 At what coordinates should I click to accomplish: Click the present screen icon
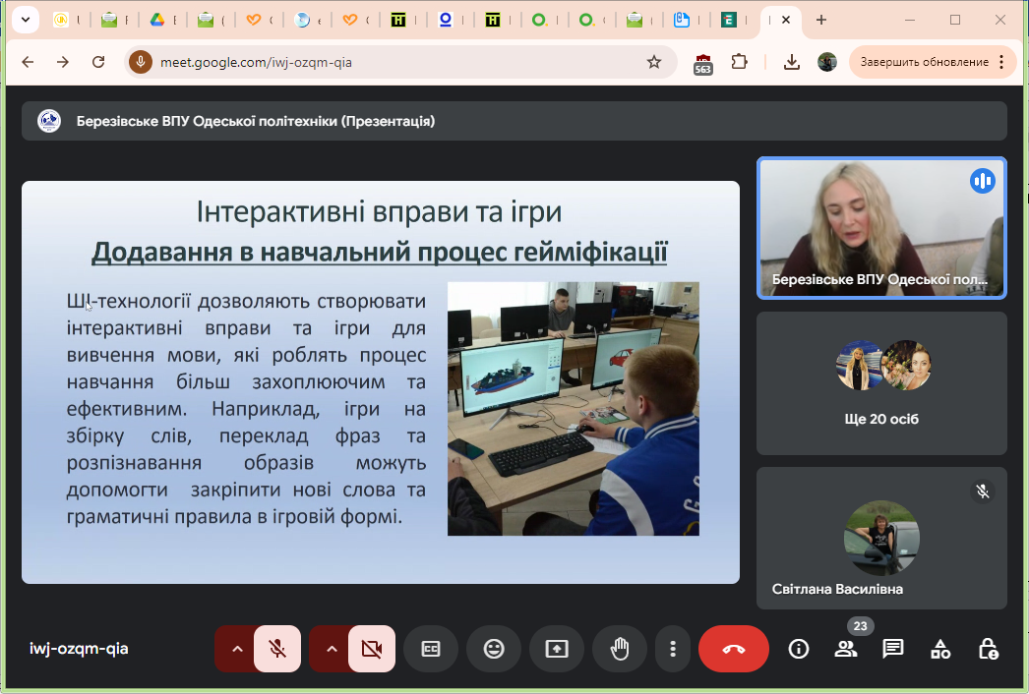pyautogui.click(x=557, y=649)
